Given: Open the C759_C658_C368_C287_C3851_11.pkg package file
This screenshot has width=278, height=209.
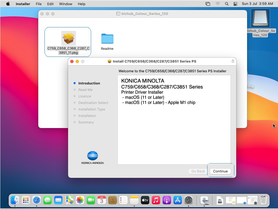Looking at the screenshot, I should click(68, 38).
